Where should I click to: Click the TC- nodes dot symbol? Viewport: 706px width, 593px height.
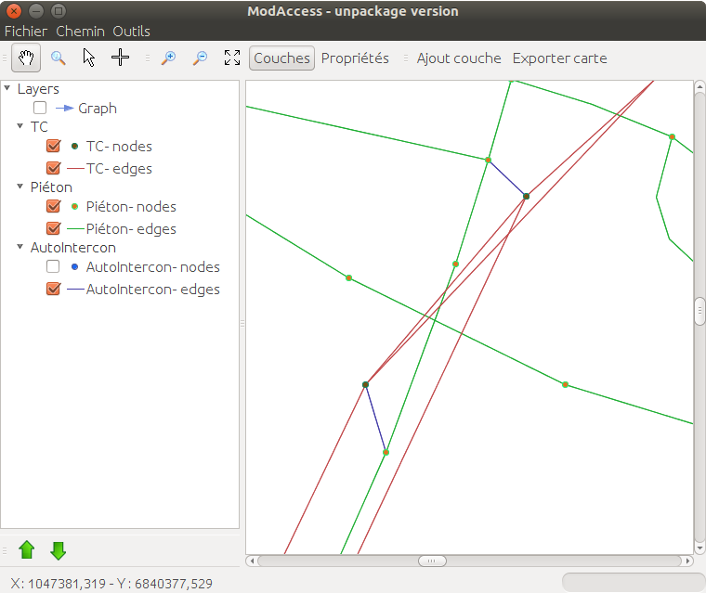74,146
